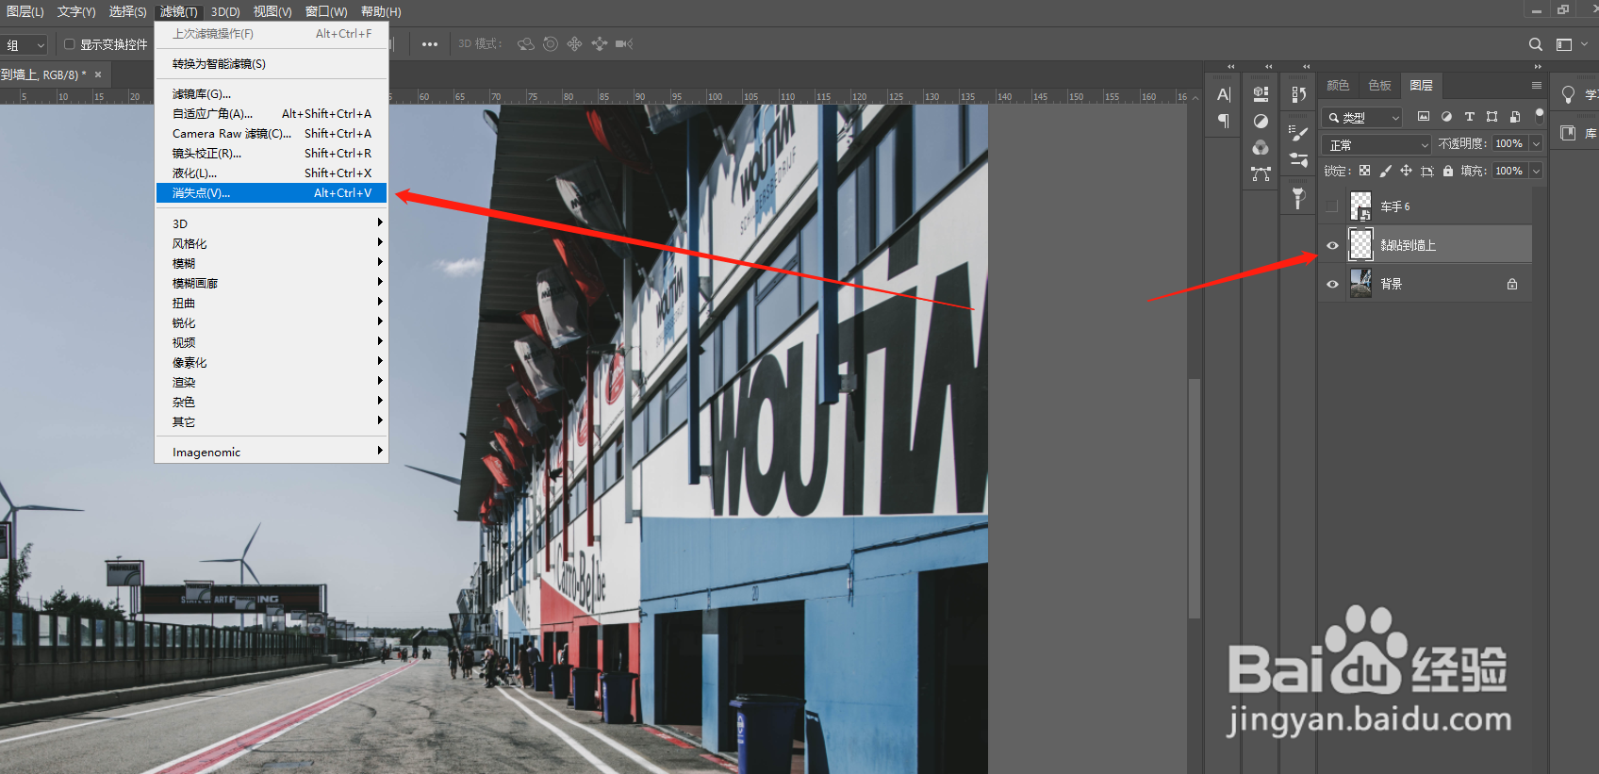Lock position move-arrows icon
Viewport: 1599px width, 774px height.
(x=1406, y=171)
